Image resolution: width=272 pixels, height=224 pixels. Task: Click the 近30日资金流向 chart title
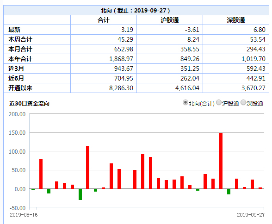click(29, 104)
